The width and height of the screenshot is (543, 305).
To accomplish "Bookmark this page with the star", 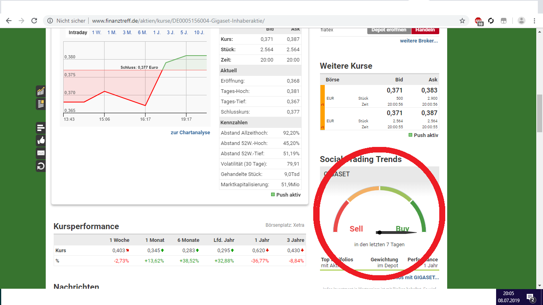I will [x=462, y=21].
